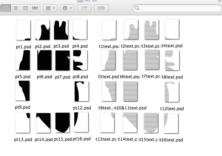Screen dimensions: 222x156
Task: Select the pt2.psd file thumbnail
Action: point(43,30)
